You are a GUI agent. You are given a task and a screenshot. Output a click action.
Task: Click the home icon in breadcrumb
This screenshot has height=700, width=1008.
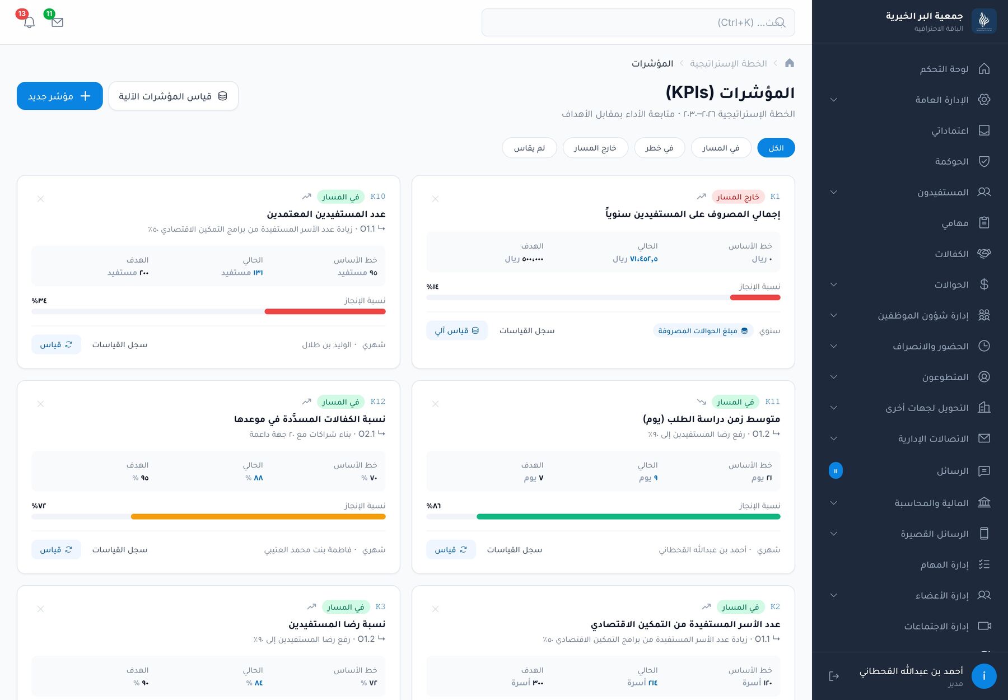(x=790, y=63)
